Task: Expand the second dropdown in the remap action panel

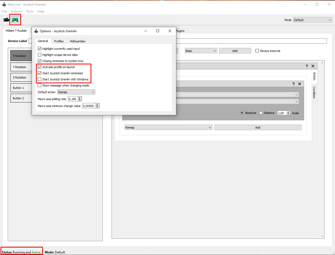Action: point(297,101)
